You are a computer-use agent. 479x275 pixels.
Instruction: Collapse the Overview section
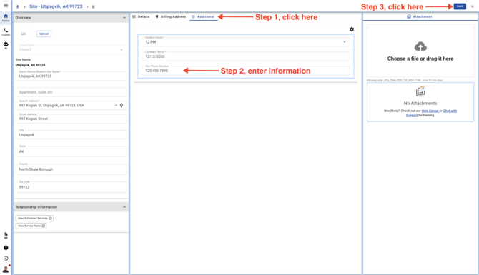pos(124,18)
